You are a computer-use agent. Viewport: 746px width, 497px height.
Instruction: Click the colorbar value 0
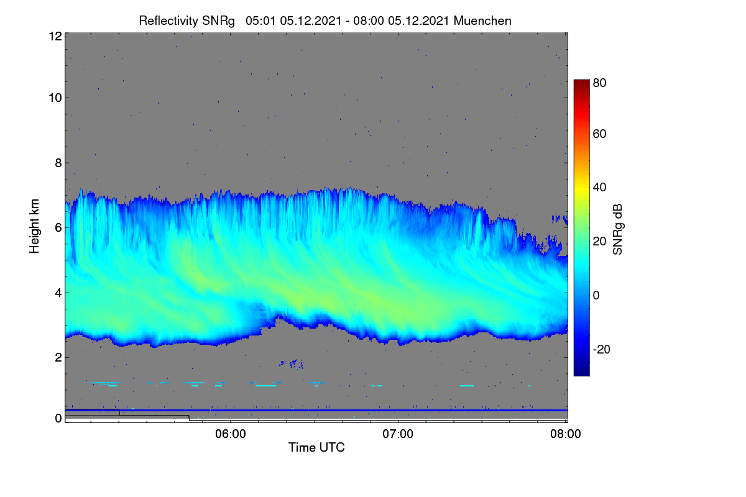pos(596,295)
